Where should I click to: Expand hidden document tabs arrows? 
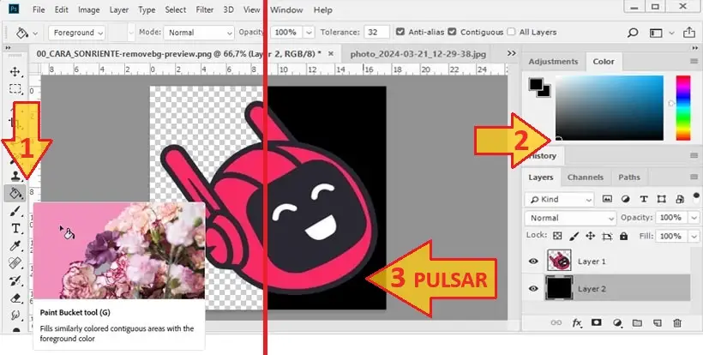click(x=511, y=53)
